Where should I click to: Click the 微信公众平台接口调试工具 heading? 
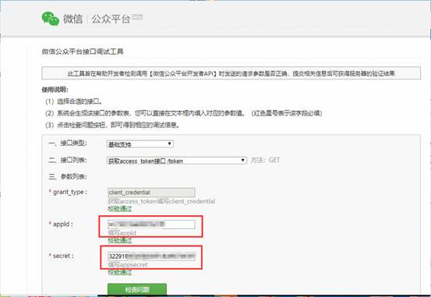(x=83, y=51)
